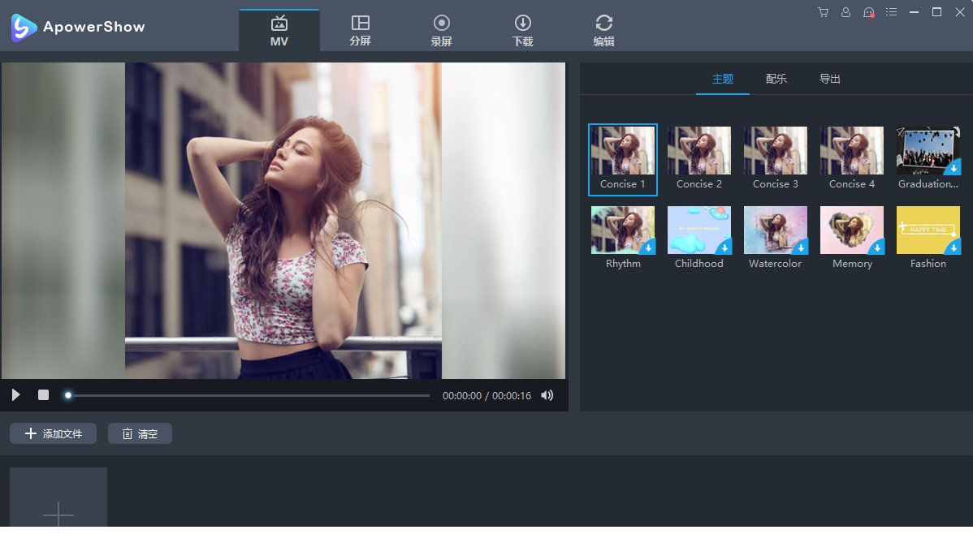The width and height of the screenshot is (973, 547).
Task: Choose the Childhood theme thumbnail
Action: [x=698, y=230]
